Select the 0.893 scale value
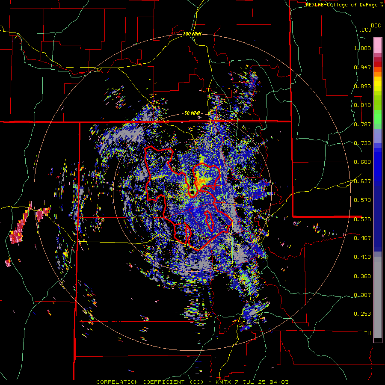 click(362, 86)
